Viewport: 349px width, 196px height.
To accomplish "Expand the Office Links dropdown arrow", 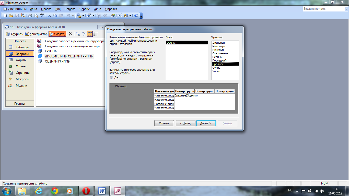I will tap(83, 16).
